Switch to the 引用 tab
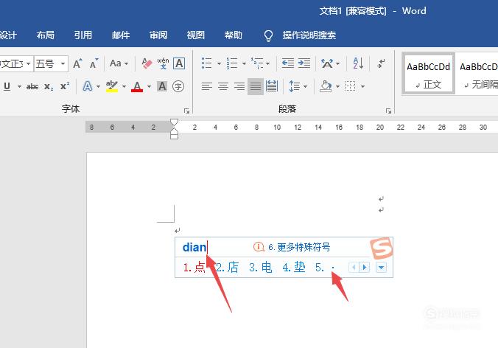 [x=83, y=35]
